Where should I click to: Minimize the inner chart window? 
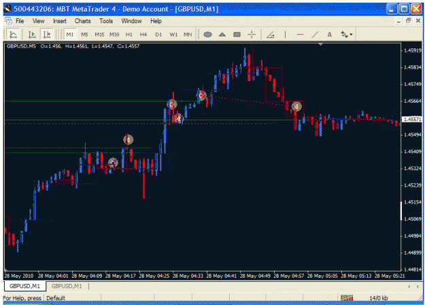coord(398,21)
